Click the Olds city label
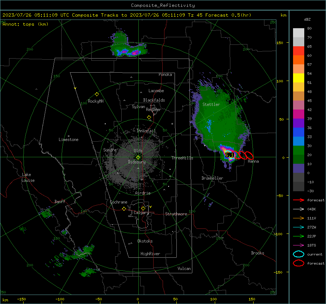The image size is (326, 304). 138,151
